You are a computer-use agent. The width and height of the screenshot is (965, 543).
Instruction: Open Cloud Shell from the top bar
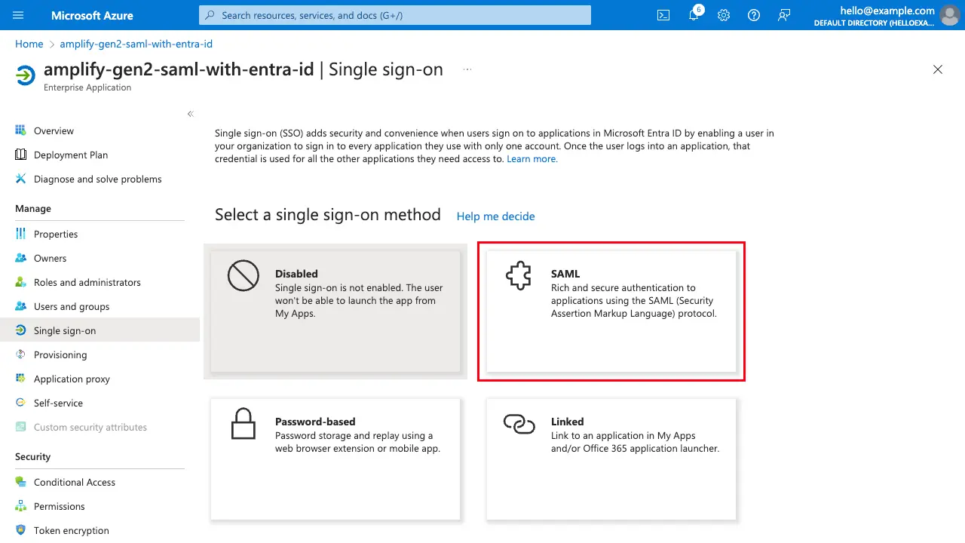pyautogui.click(x=663, y=15)
